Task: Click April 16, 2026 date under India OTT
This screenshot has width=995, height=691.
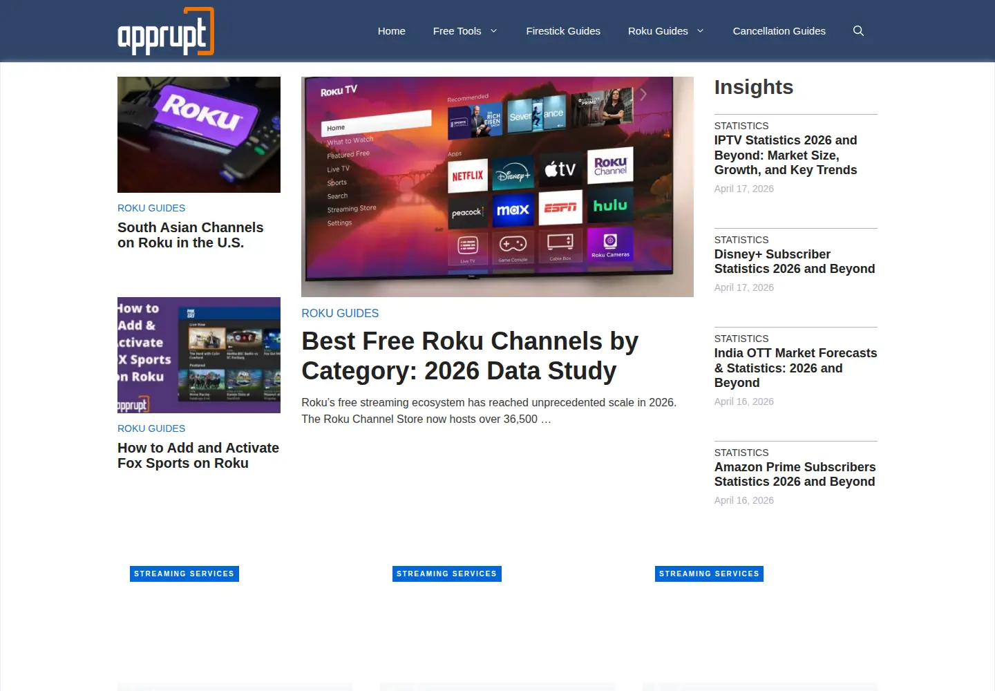Action: [x=744, y=401]
